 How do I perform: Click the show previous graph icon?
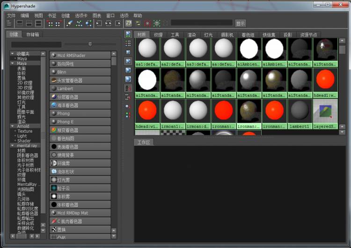51,23
